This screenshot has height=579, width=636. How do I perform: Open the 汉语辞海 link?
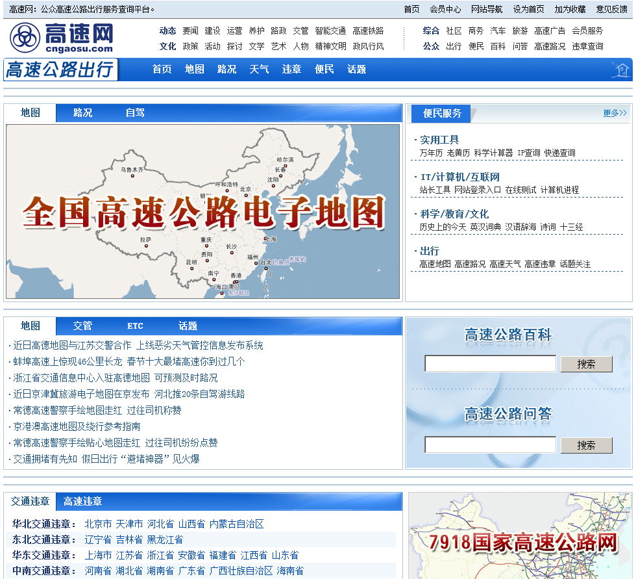click(520, 227)
